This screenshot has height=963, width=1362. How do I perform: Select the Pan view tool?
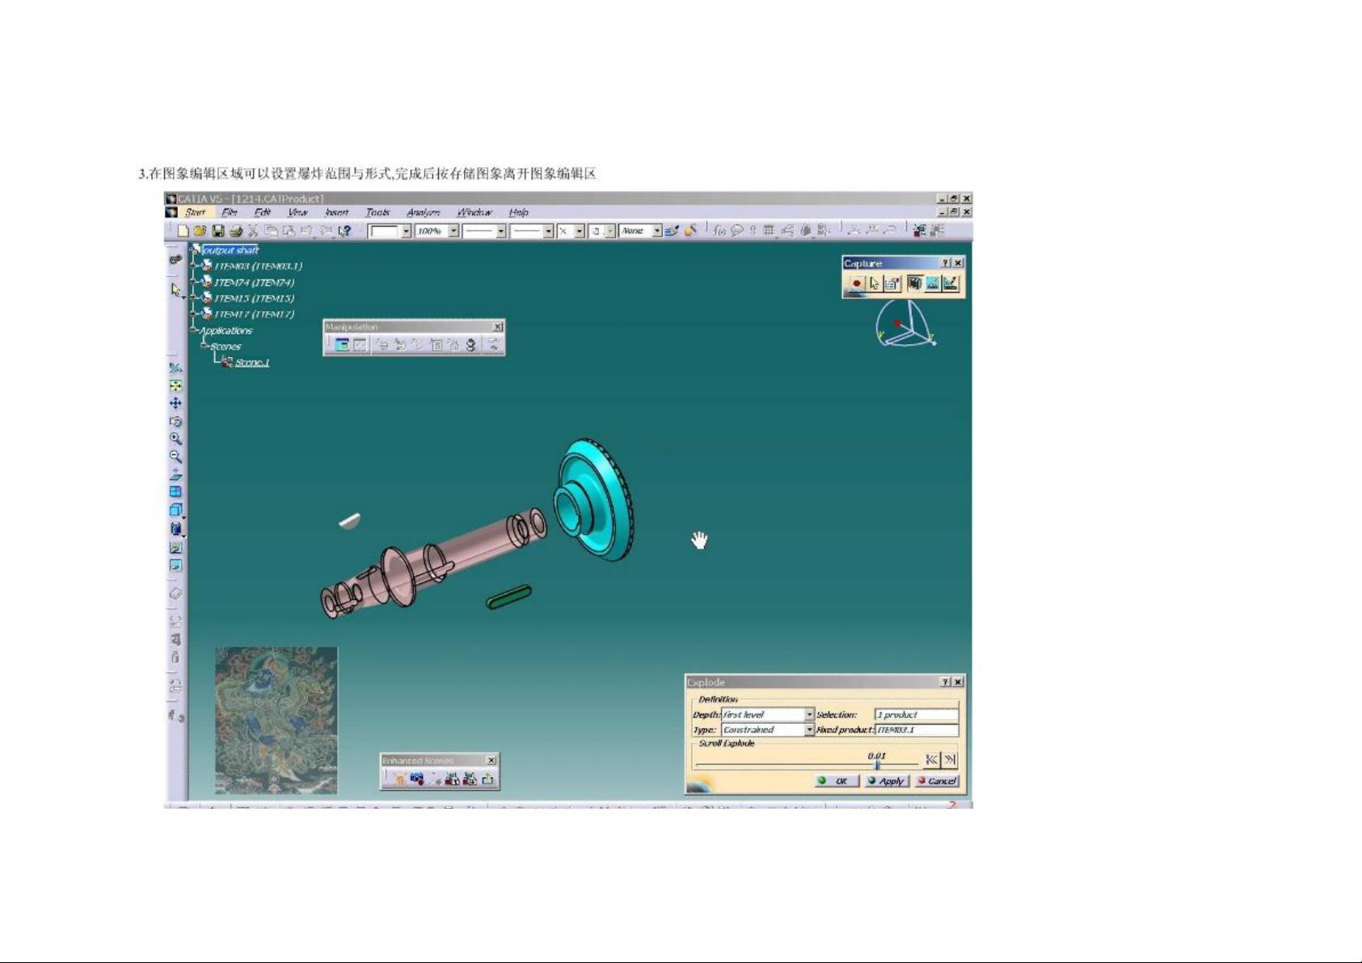click(175, 403)
